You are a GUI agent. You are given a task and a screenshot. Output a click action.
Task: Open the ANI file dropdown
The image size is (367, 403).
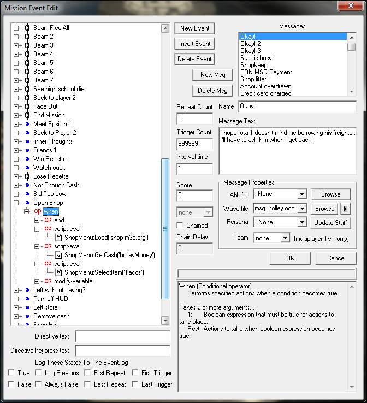click(302, 194)
